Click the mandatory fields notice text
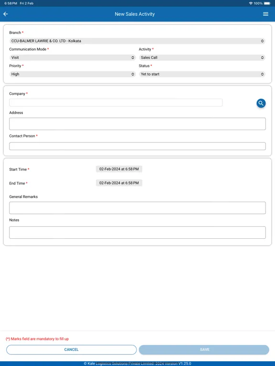 click(x=37, y=339)
